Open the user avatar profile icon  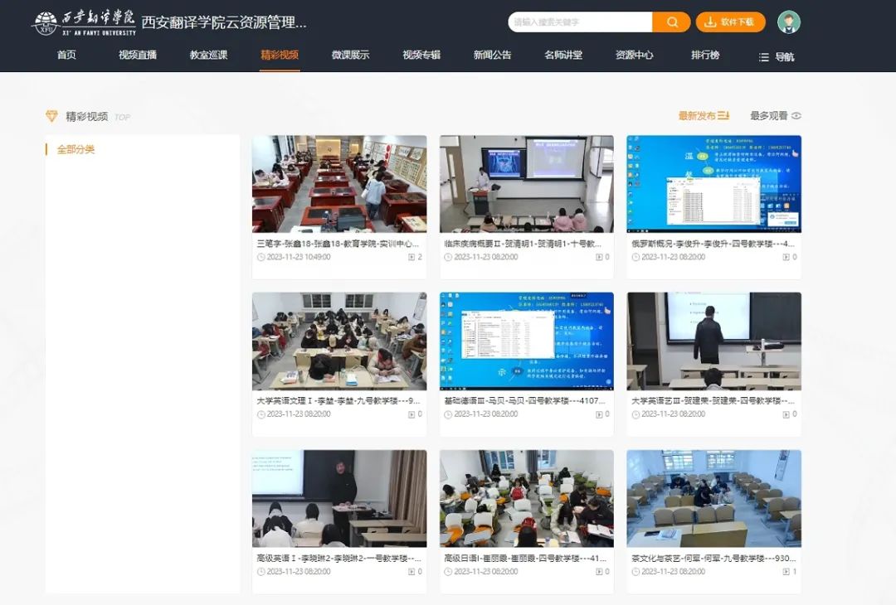click(788, 22)
